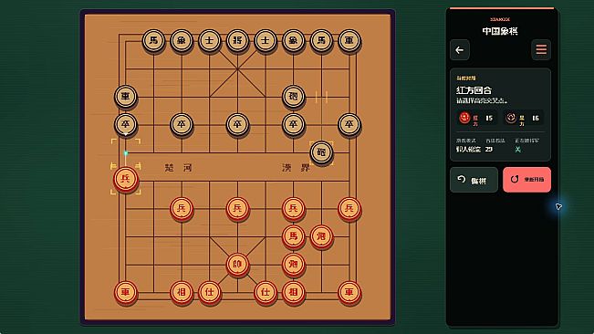Select the left red 仕
594x334 pixels.
[210, 292]
